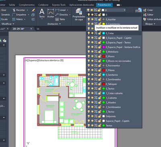Select the 0_Espacio_Papel - Cajetín layer row

tap(114, 38)
